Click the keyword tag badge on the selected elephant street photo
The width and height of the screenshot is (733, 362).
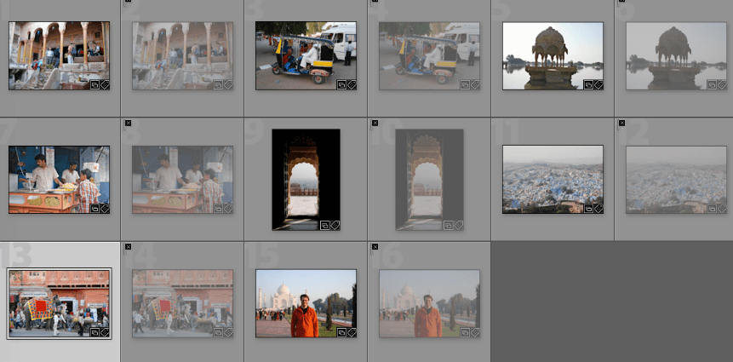pos(105,332)
